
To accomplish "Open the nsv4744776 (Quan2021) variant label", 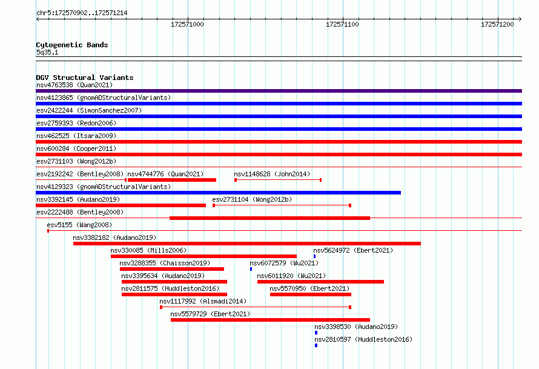I will [165, 174].
